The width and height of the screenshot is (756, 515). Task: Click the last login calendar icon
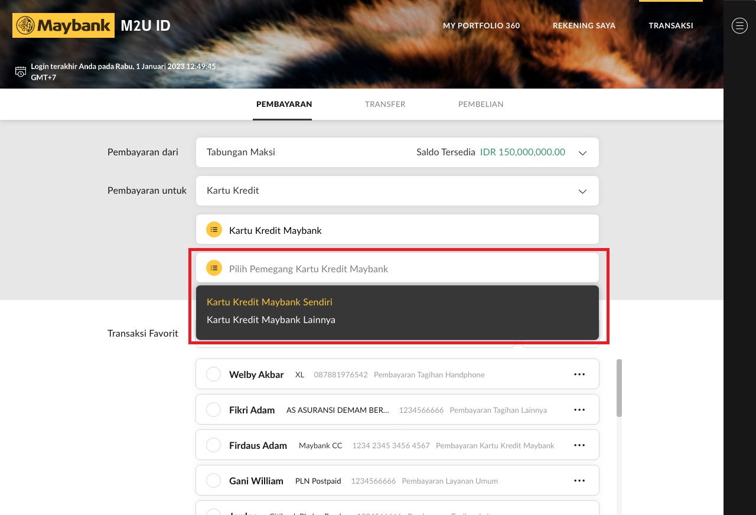21,71
